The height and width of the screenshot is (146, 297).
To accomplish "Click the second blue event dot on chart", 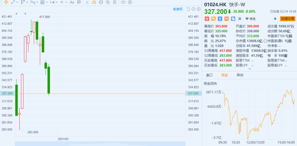I will pyautogui.click(x=25, y=14).
